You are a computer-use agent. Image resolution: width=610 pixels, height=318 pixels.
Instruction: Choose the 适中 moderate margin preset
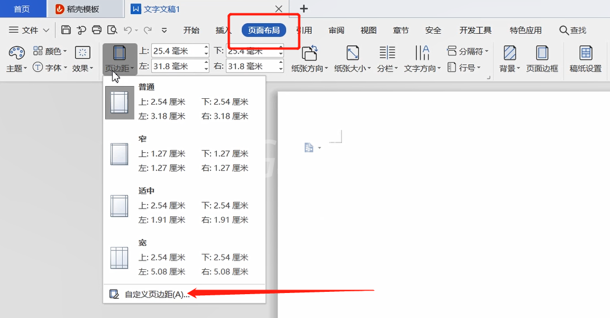(x=184, y=206)
